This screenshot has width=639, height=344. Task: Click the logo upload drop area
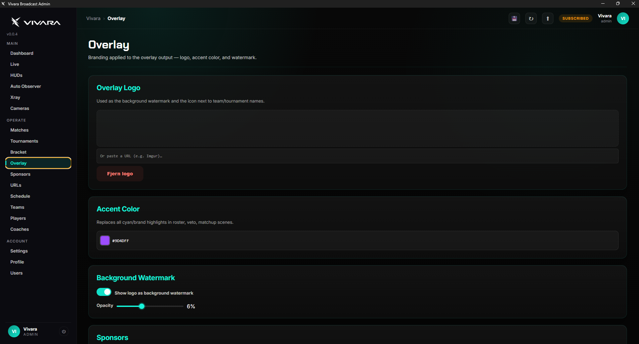click(x=358, y=128)
